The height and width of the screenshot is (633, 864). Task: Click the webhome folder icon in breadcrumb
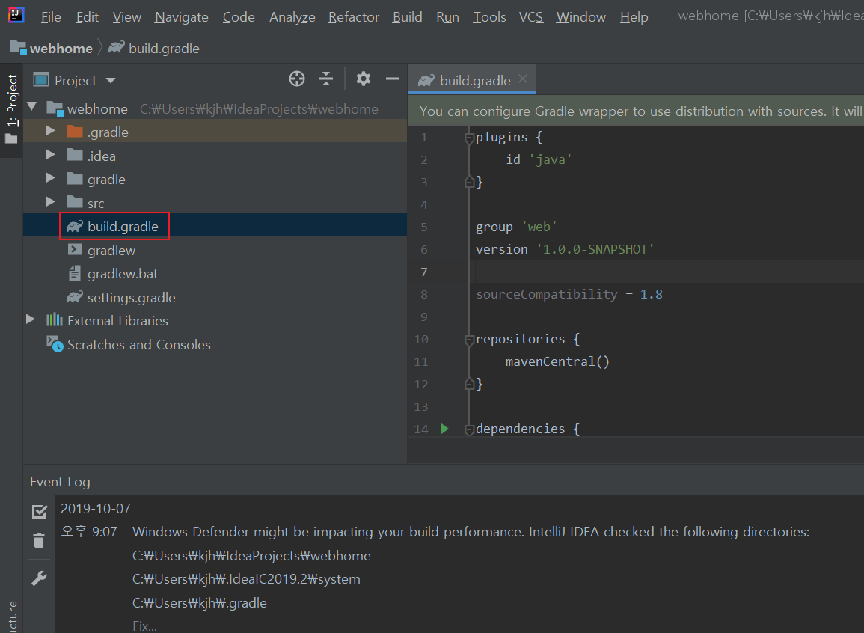pos(18,48)
